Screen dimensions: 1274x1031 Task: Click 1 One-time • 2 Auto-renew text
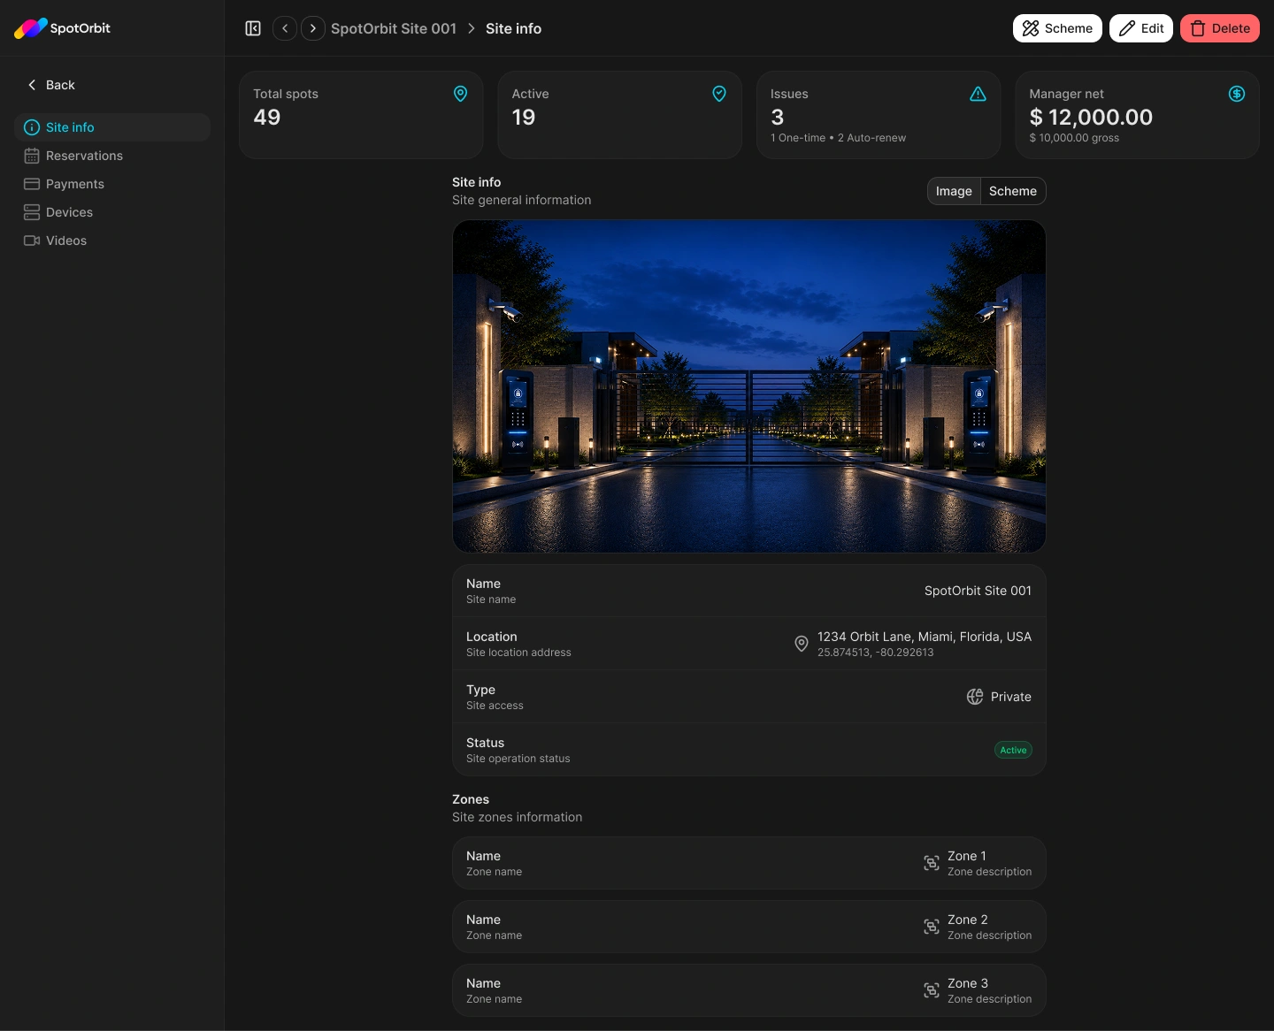pyautogui.click(x=838, y=138)
